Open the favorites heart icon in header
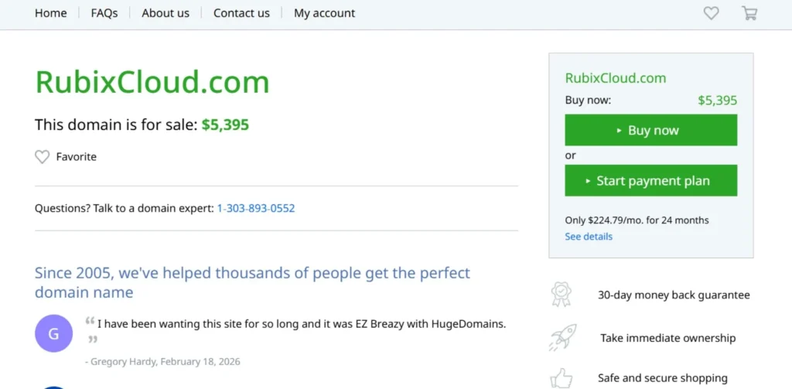Viewport: 792px width, 389px height. 711,13
